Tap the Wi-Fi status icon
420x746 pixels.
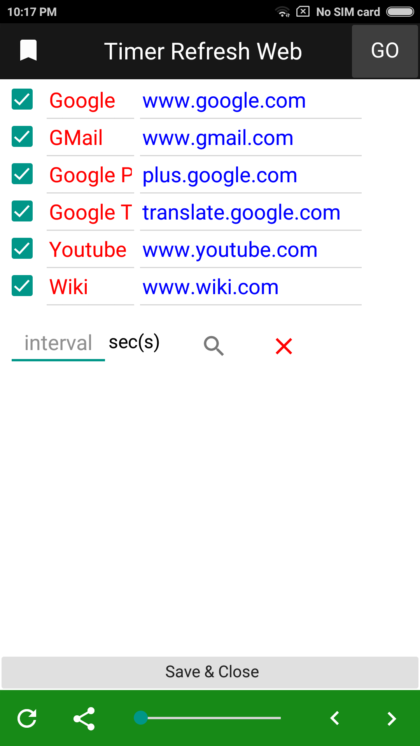click(x=283, y=12)
